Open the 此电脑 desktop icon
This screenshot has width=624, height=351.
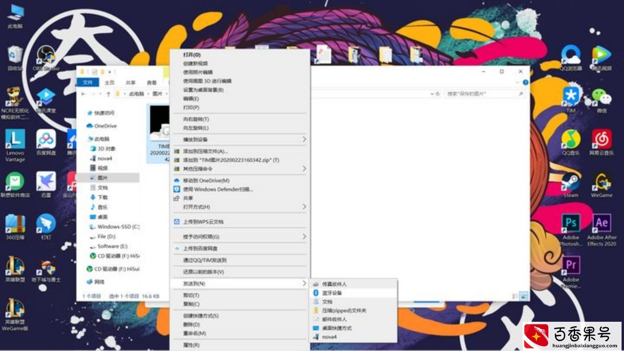click(15, 16)
